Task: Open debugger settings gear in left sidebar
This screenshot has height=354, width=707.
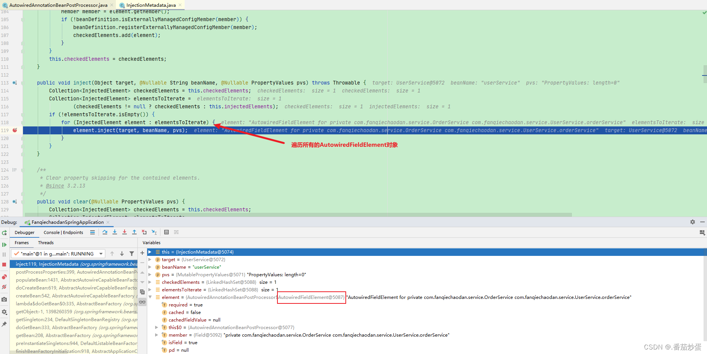Action: coord(4,312)
